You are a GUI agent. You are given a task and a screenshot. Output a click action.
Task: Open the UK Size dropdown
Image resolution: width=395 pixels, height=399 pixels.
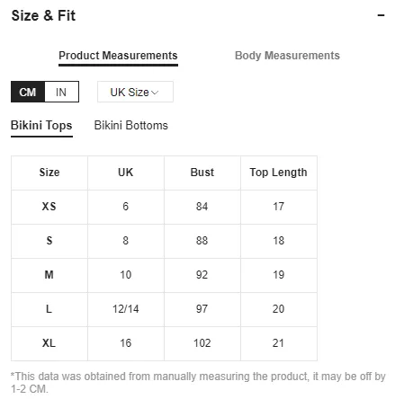135,92
